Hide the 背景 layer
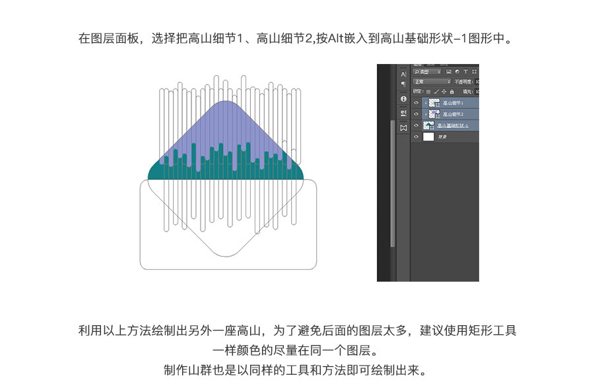Image resolution: width=594 pixels, height=380 pixels. [x=416, y=137]
